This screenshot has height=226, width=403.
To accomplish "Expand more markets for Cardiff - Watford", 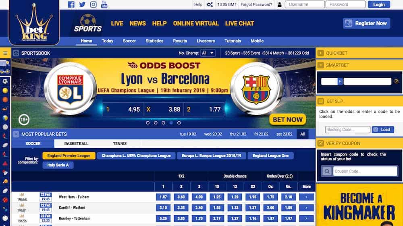I will 306,208.
